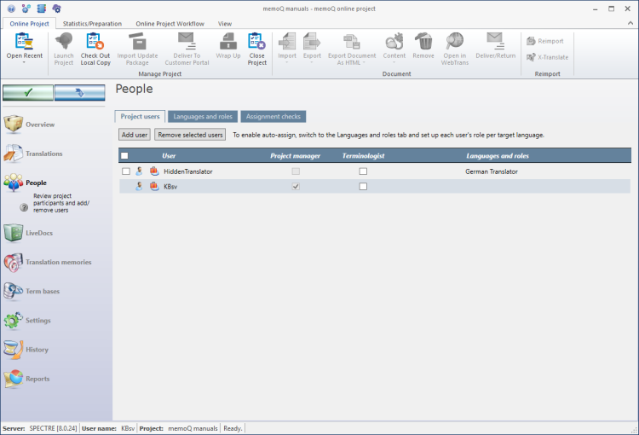The height and width of the screenshot is (435, 639).
Task: Open project Settings from the sidebar
Action: pyautogui.click(x=38, y=321)
